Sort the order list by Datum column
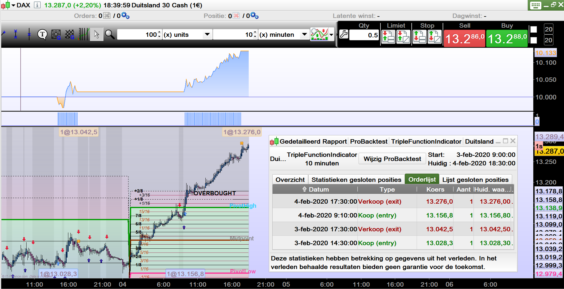 tap(315, 189)
